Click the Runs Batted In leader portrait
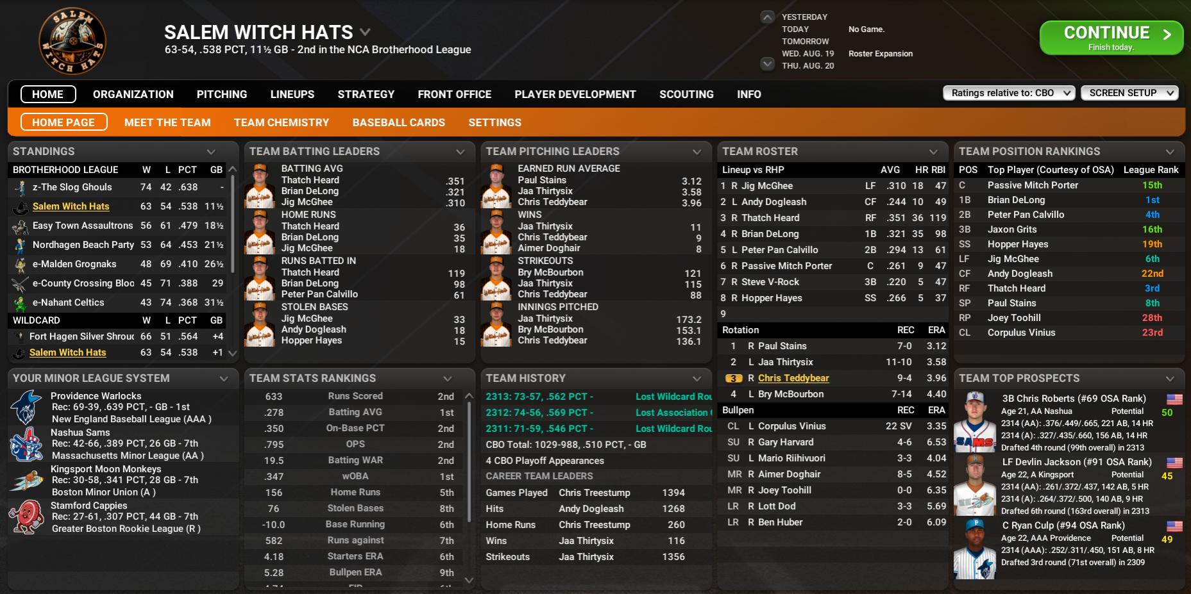 point(260,278)
